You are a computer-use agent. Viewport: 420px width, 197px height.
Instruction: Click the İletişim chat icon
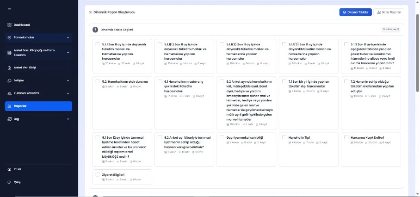click(10, 80)
